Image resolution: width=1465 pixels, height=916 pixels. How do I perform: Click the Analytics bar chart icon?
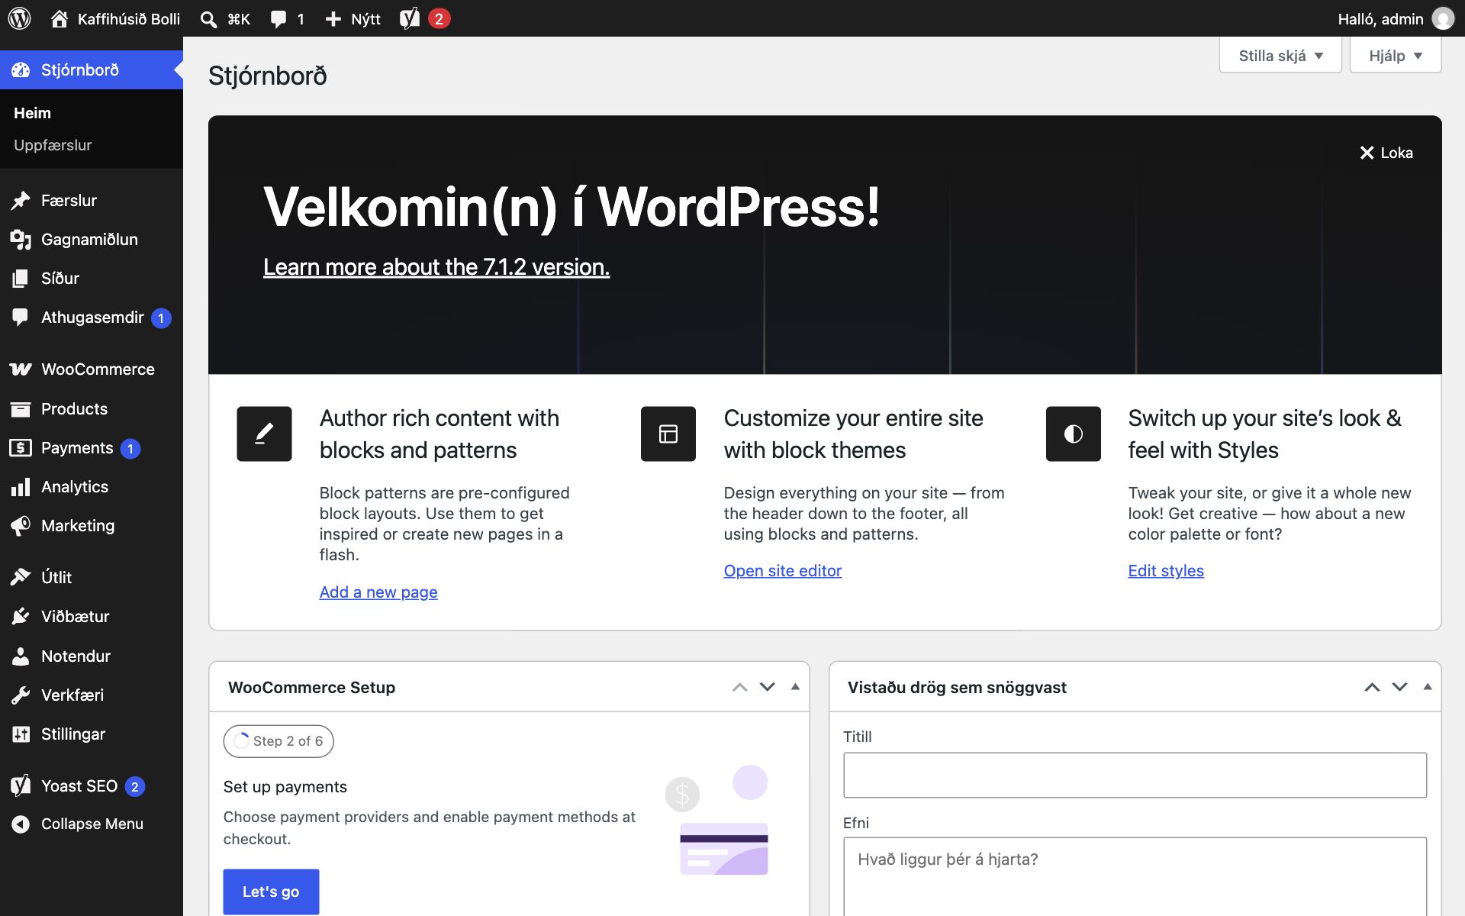pos(21,487)
